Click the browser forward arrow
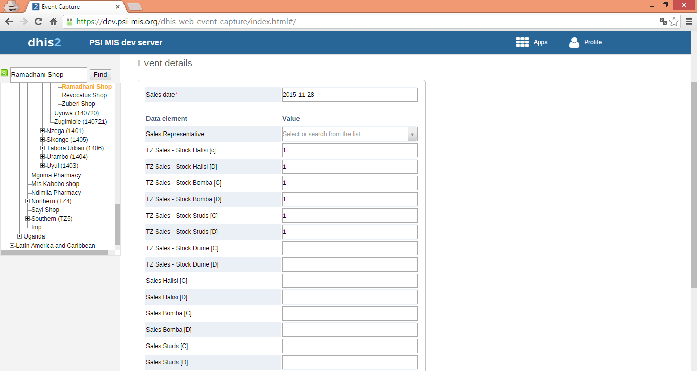The image size is (697, 371). pos(23,21)
